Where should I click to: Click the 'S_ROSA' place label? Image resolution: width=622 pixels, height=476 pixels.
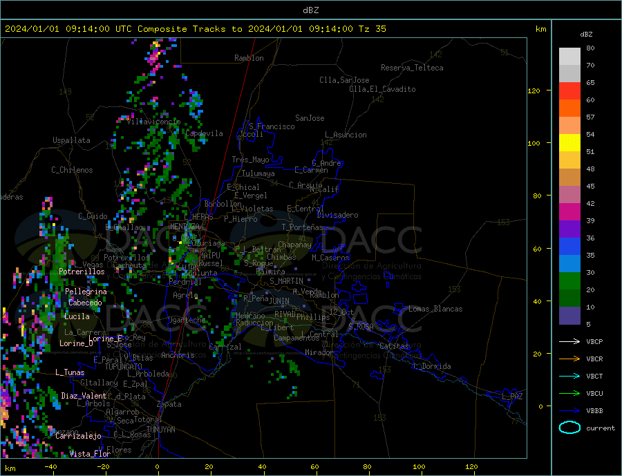(361, 327)
